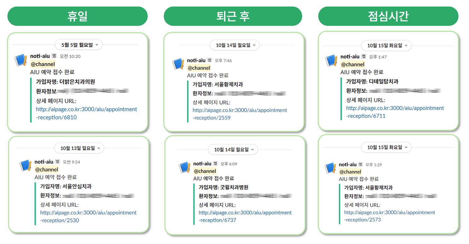The width and height of the screenshot is (469, 244).
Task: Click the @channel mention in the 서울안심치과 message
Action: 47,169
